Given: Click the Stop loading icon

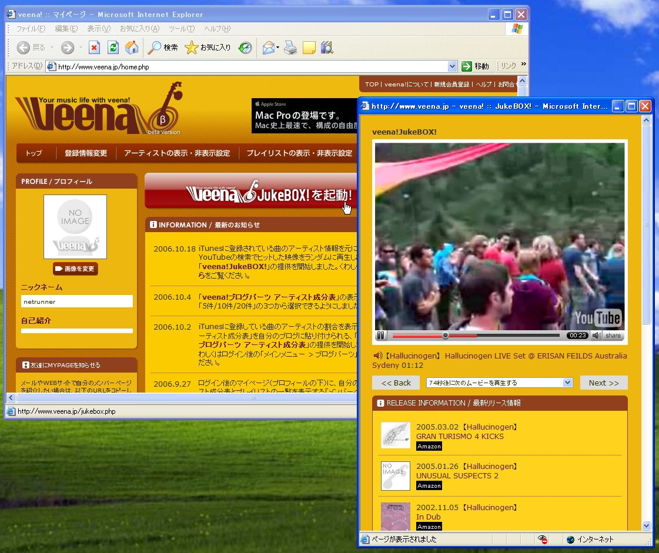Looking at the screenshot, I should click(94, 48).
